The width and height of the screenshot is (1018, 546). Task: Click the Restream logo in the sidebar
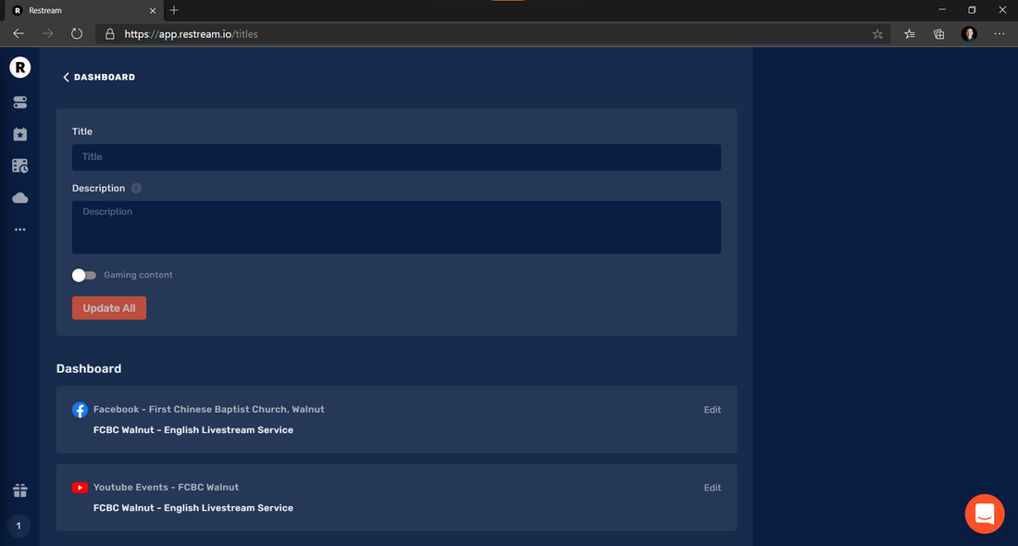19,68
